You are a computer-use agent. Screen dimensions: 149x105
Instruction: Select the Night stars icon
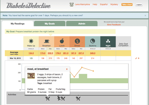(108, 41)
